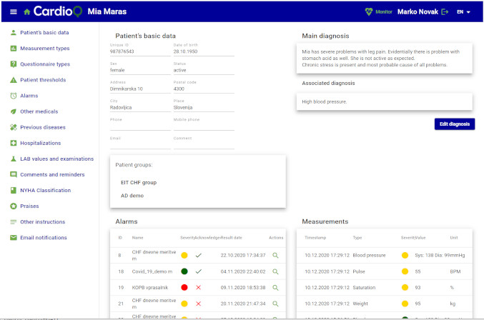Image resolution: width=484 pixels, height=320 pixels.
Task: Click the logout icon next to Marko Novak
Action: (x=445, y=11)
